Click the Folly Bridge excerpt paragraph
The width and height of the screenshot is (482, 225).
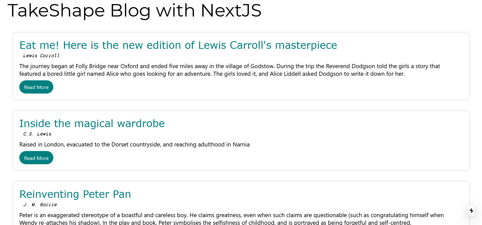tap(230, 70)
